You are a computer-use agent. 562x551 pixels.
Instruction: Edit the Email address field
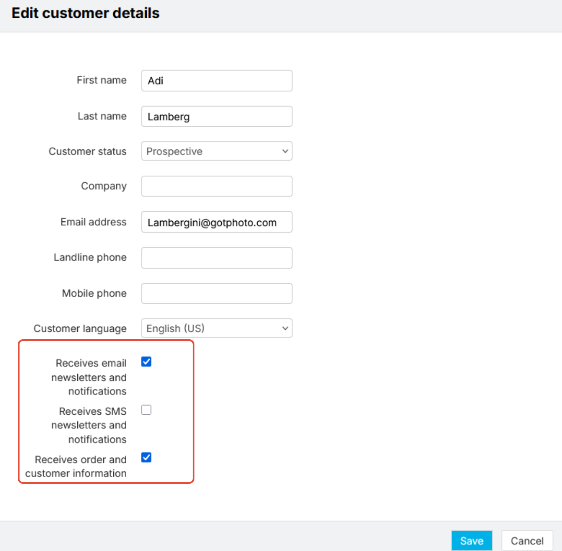pyautogui.click(x=217, y=222)
